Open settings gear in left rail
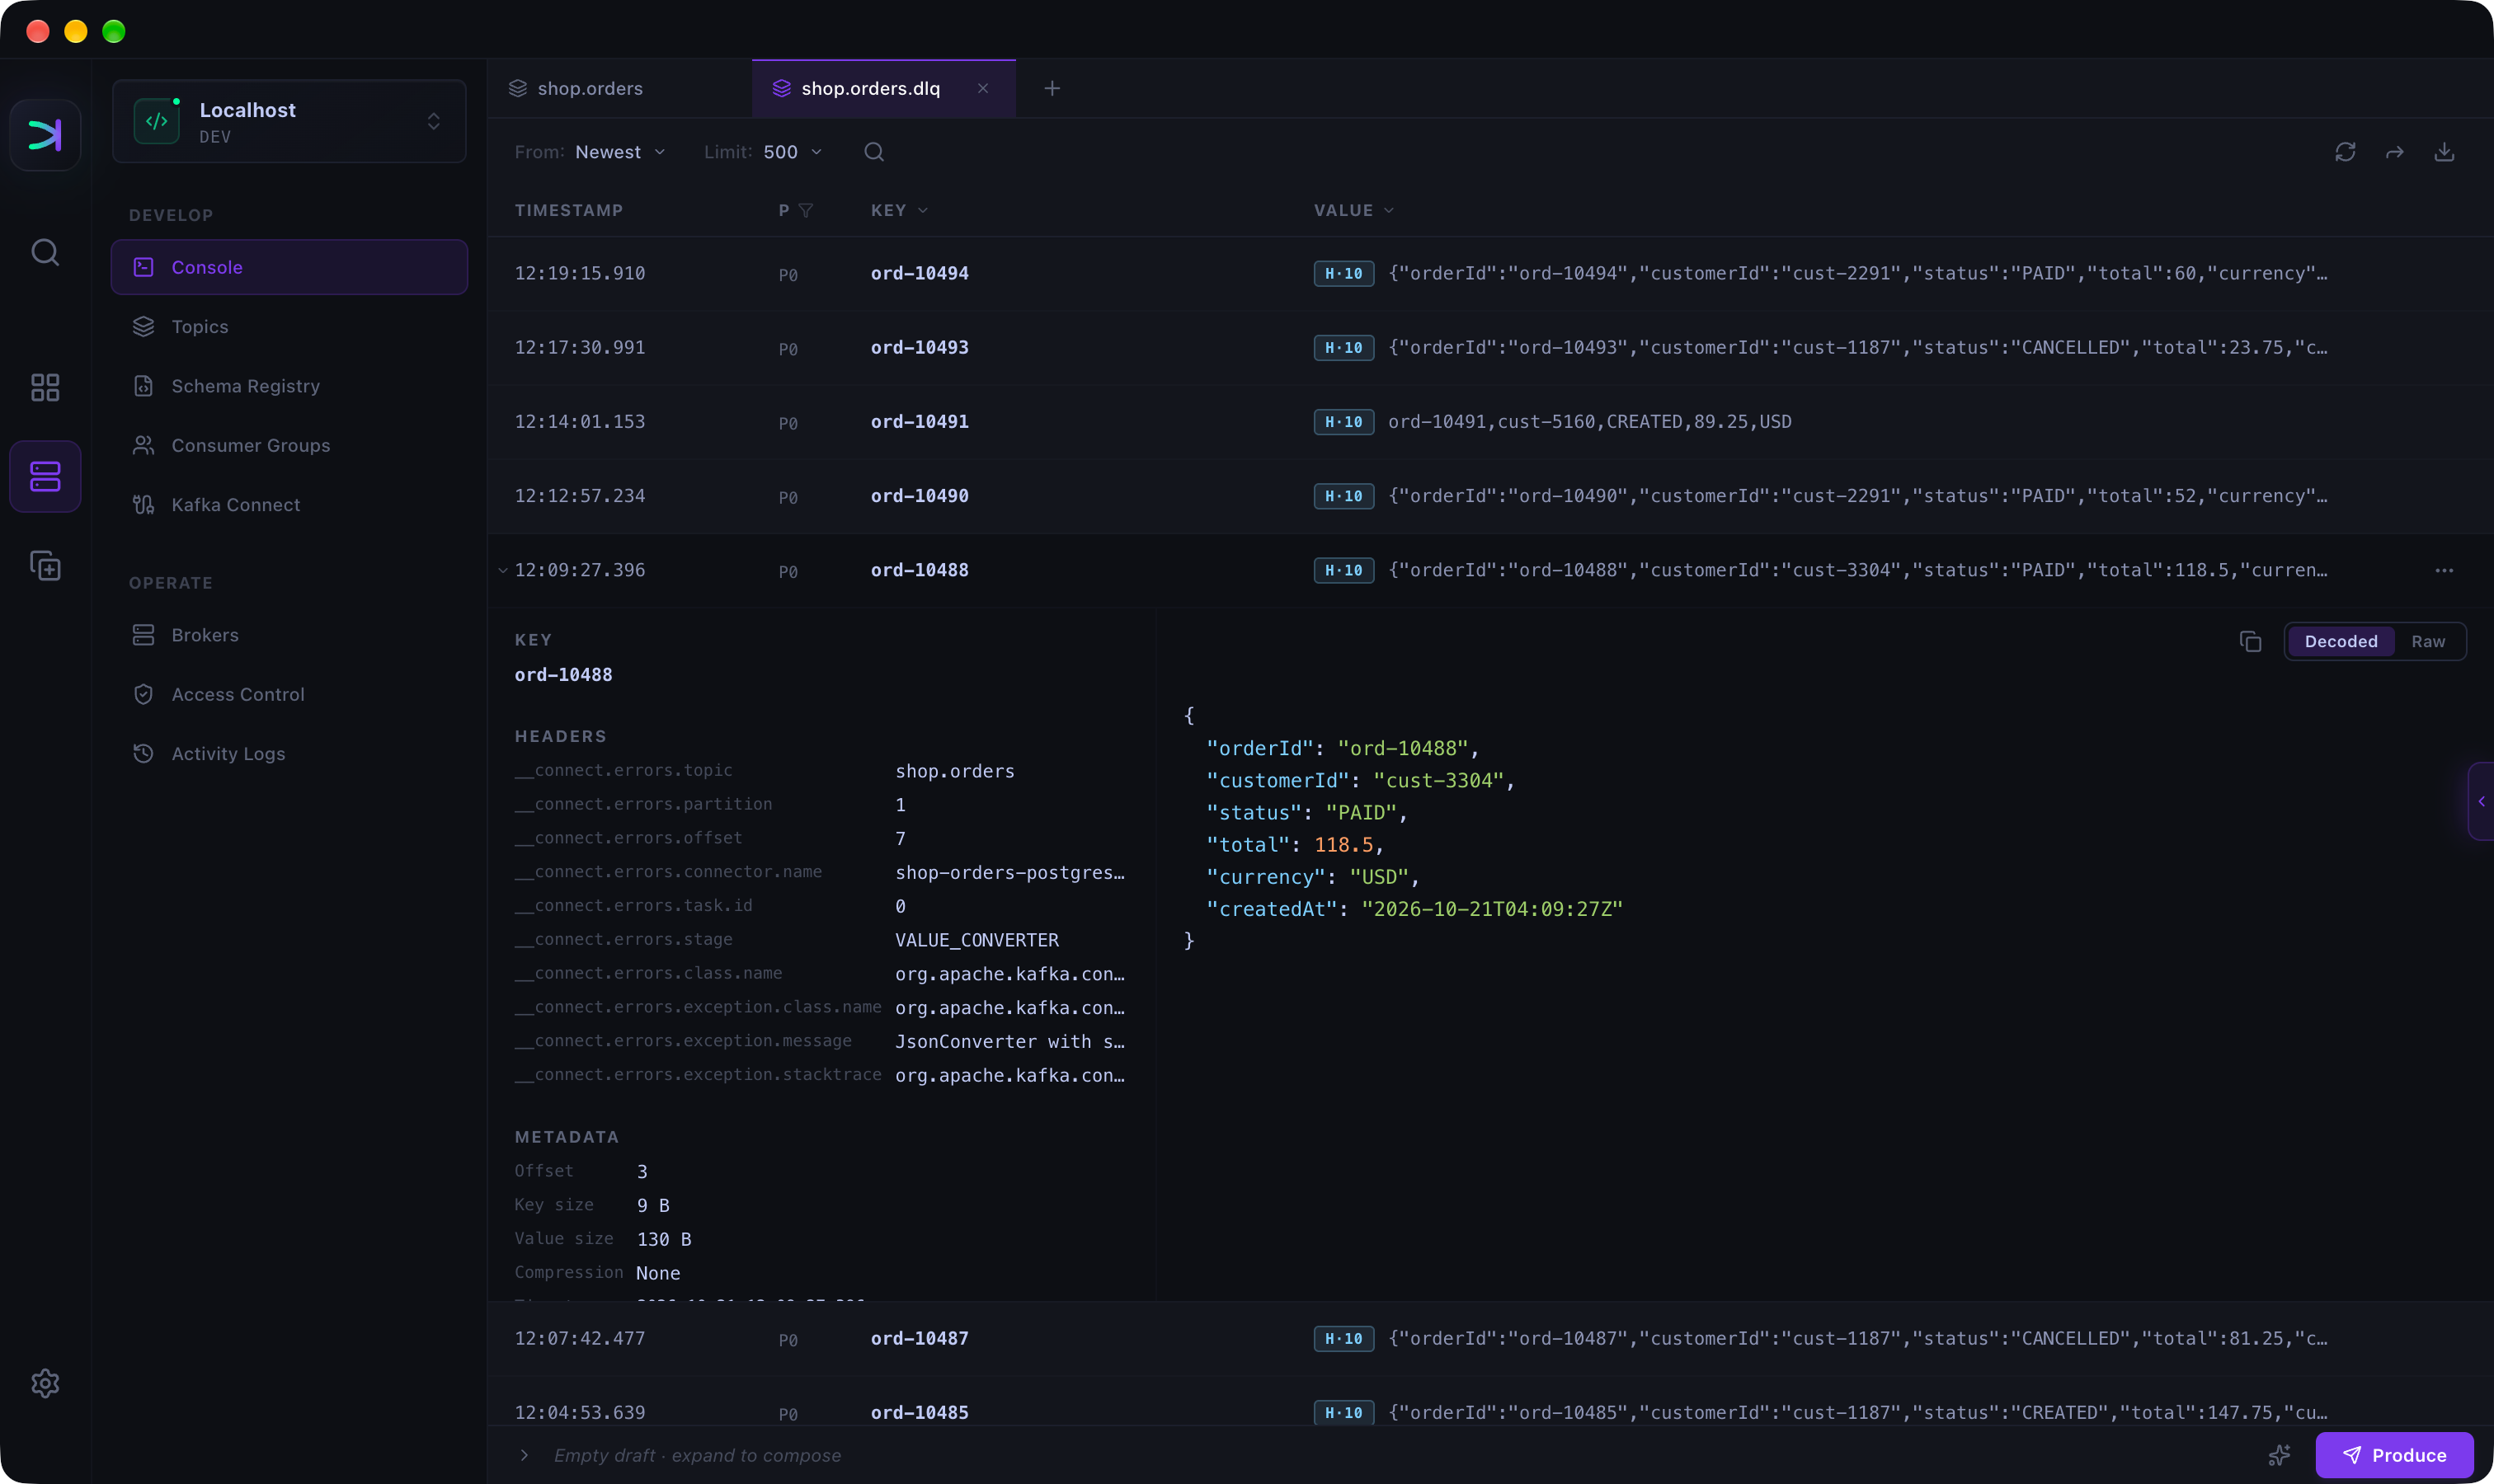2494x1484 pixels. (45, 1383)
